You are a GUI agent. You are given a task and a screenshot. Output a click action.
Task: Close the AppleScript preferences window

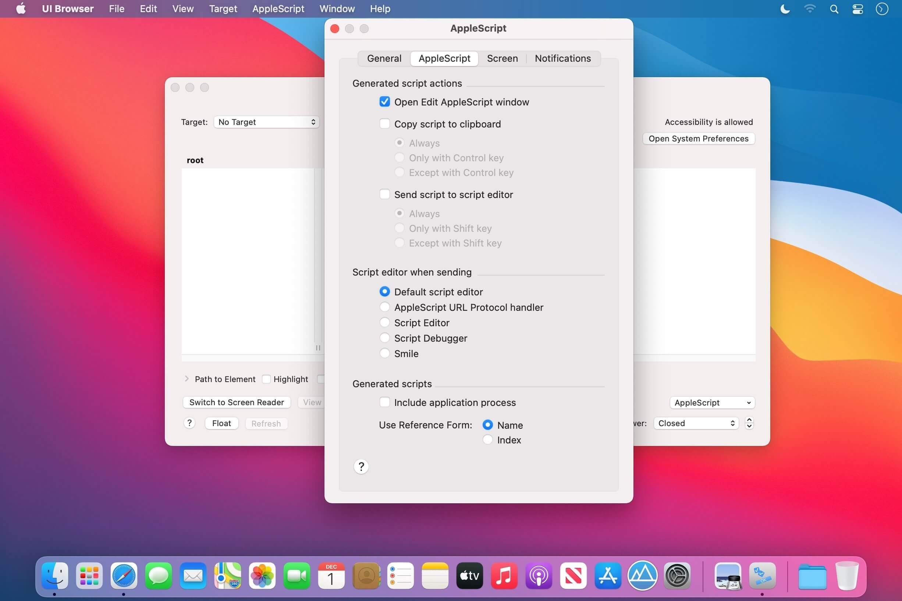(x=335, y=29)
